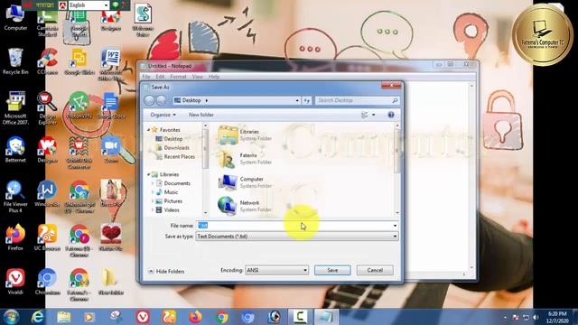Select the Recycle Bin desktop icon
578x325 pixels.
(15, 61)
